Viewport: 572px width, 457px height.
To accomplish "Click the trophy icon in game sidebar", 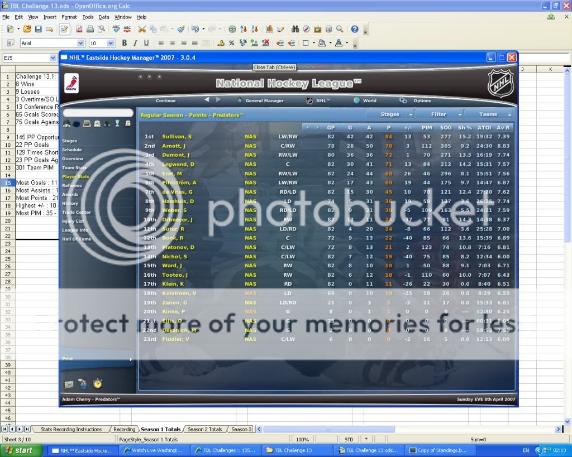I will [117, 123].
